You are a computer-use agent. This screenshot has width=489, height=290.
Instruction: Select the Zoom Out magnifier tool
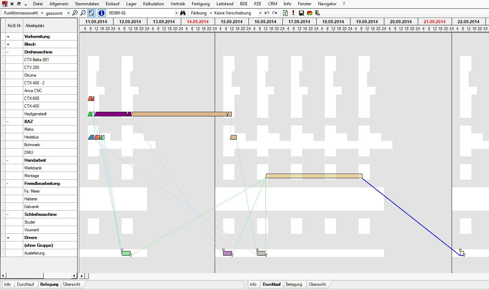pyautogui.click(x=82, y=13)
